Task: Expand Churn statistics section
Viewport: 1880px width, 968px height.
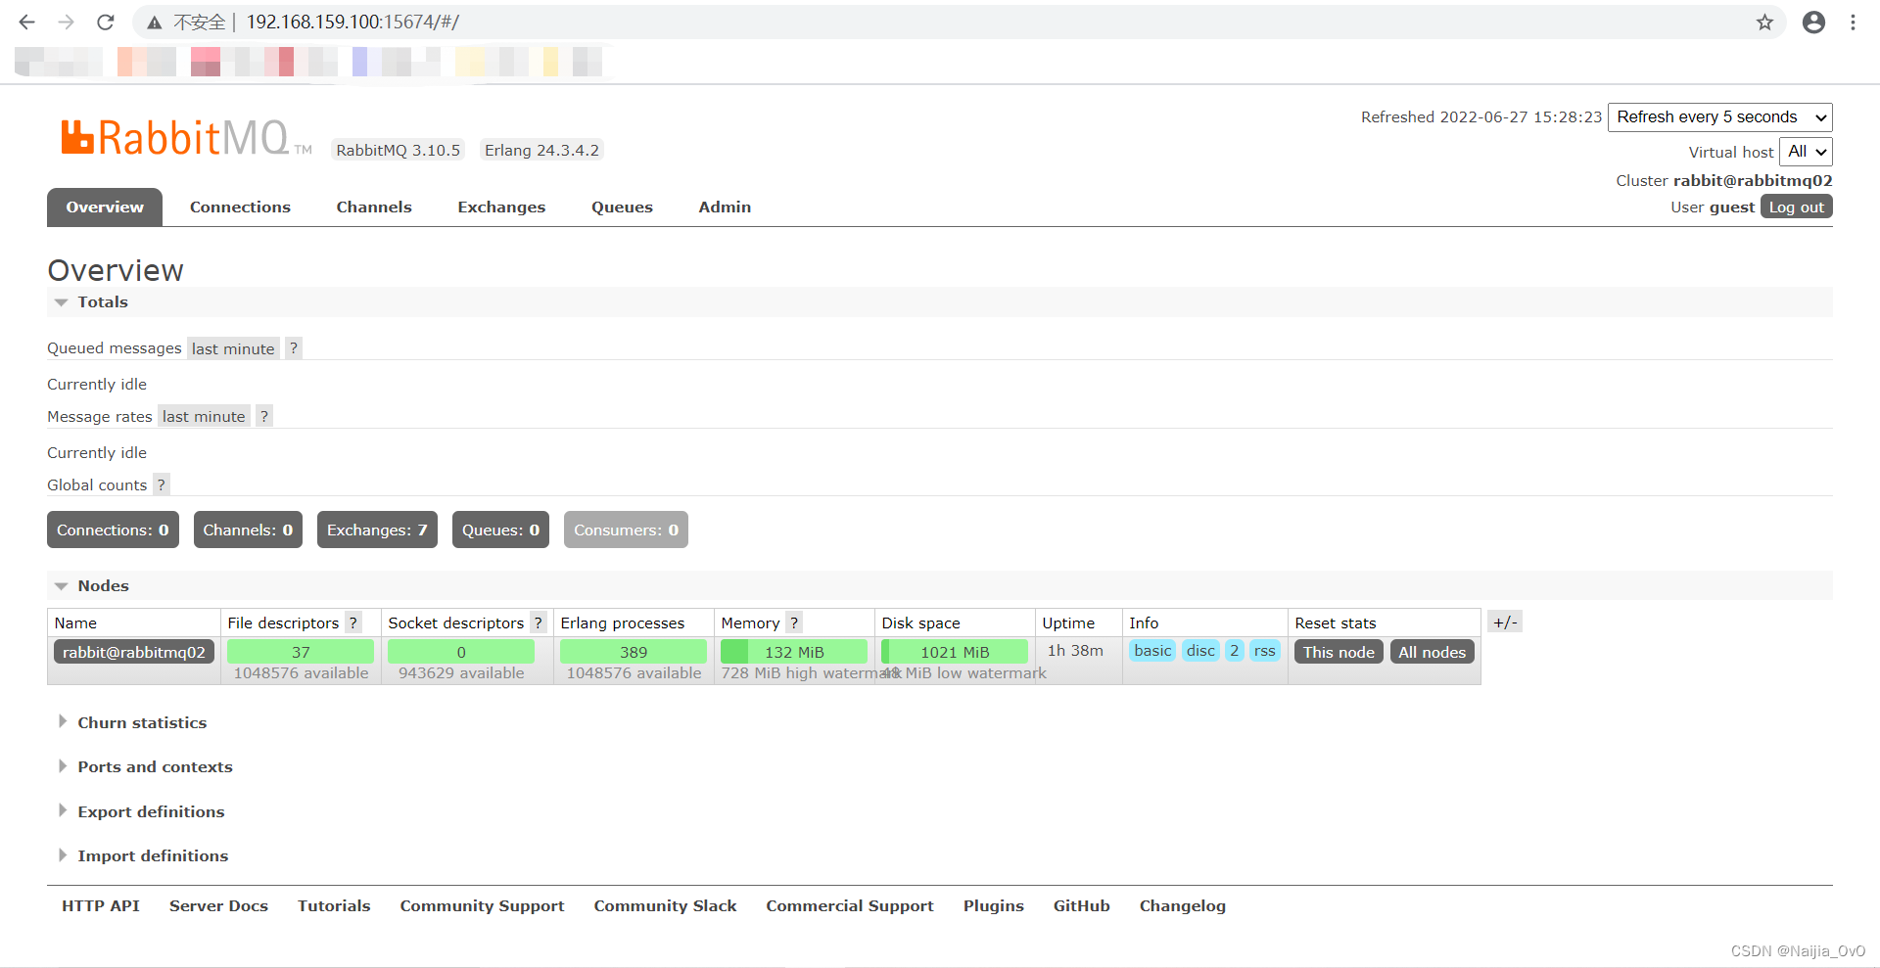Action: (x=142, y=722)
